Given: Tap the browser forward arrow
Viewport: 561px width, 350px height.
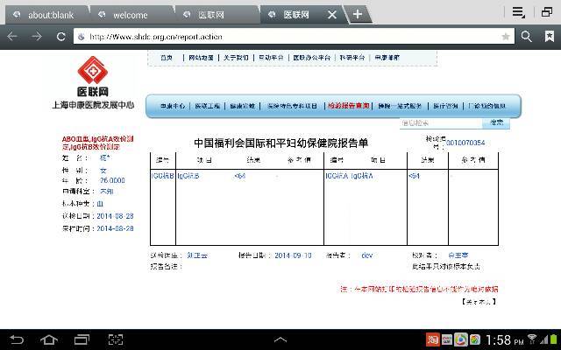Looking at the screenshot, I should 37,37.
